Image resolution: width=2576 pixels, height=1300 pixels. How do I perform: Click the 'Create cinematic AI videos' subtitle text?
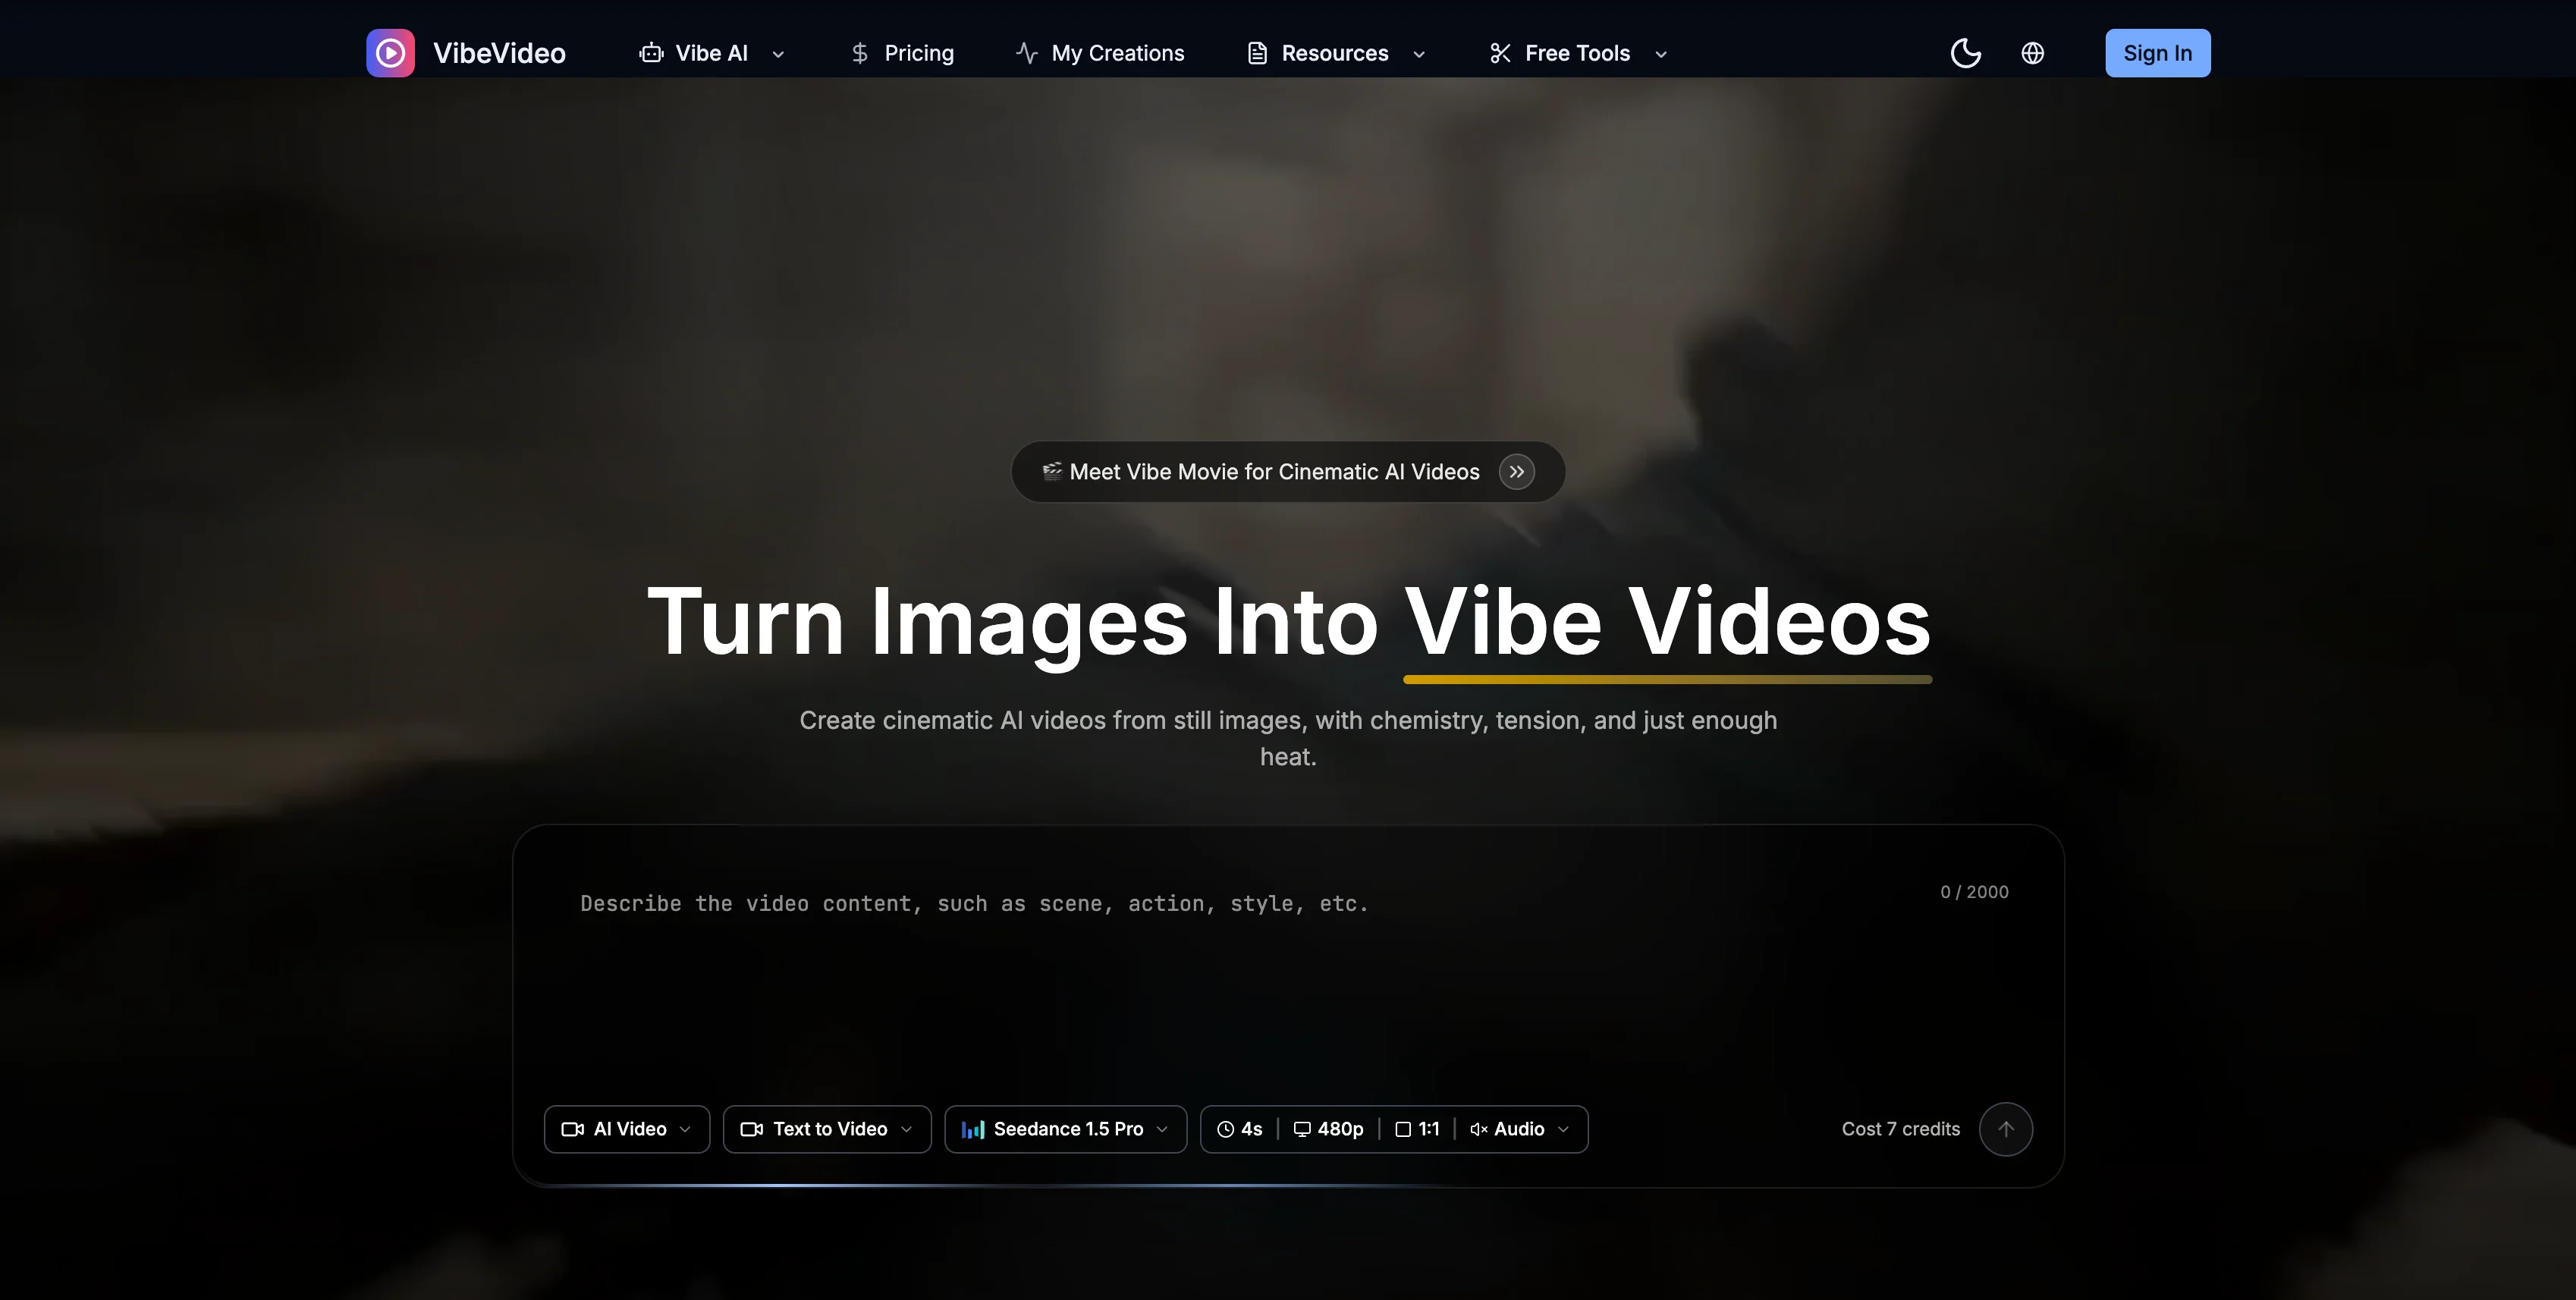click(1288, 738)
